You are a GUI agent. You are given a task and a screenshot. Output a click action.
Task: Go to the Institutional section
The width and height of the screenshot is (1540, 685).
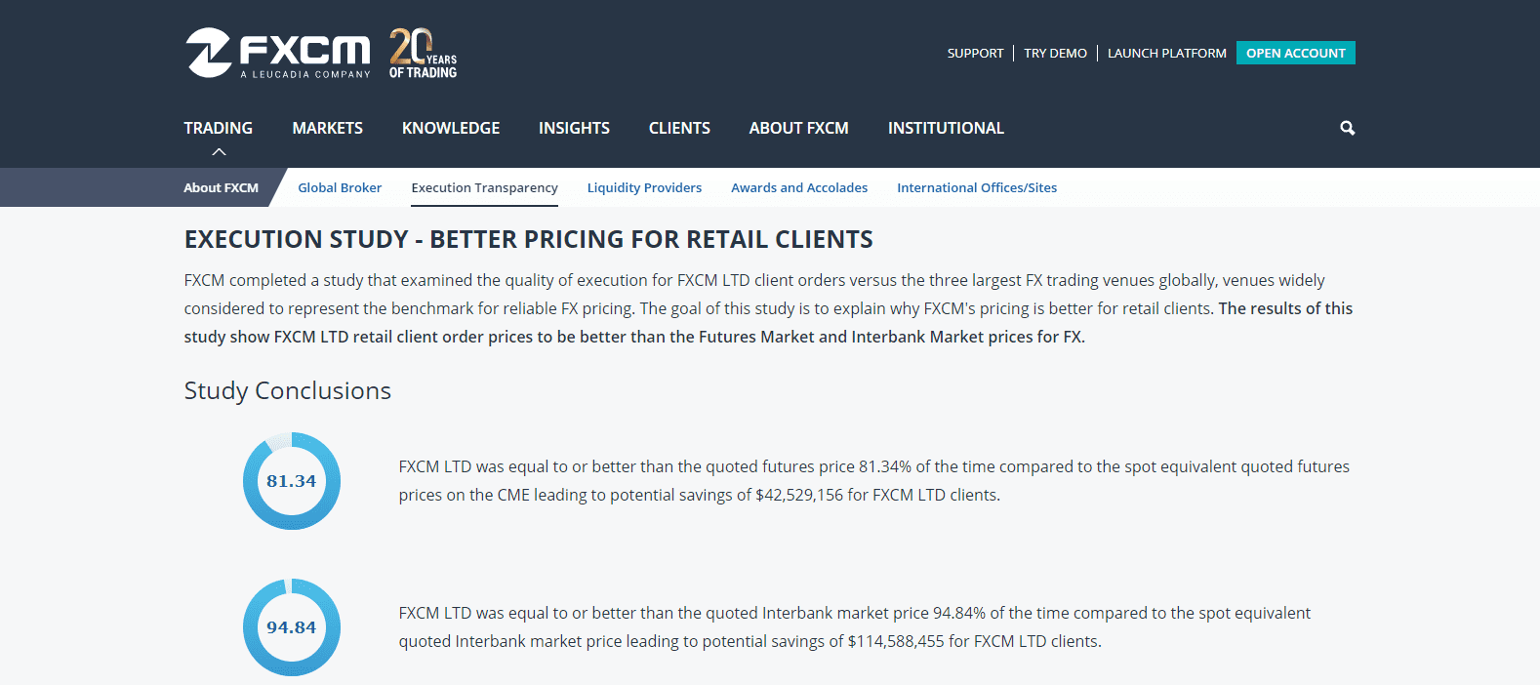coord(946,128)
